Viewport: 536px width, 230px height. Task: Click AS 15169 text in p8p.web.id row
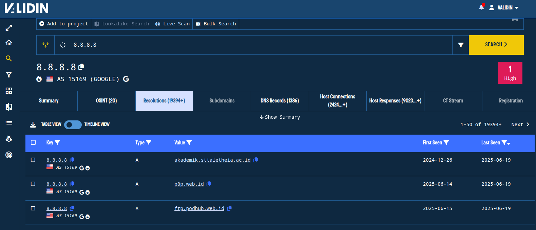66,191
